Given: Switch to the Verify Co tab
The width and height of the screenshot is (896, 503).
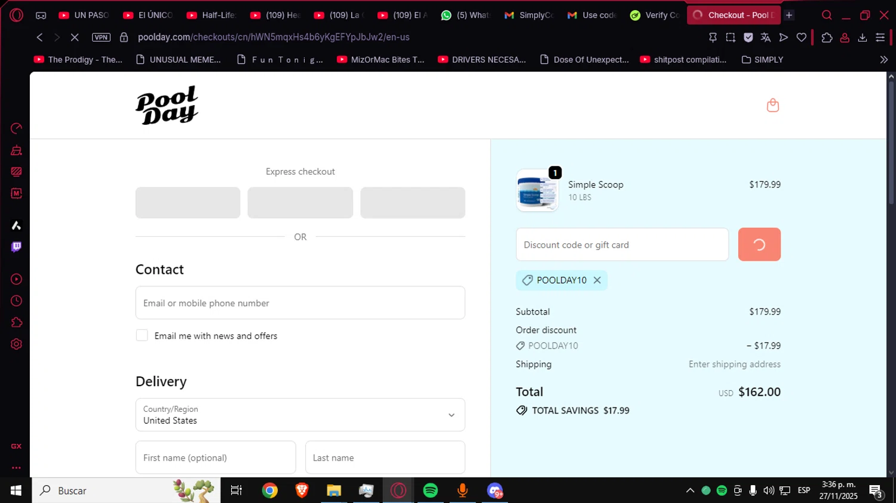Looking at the screenshot, I should 656,15.
